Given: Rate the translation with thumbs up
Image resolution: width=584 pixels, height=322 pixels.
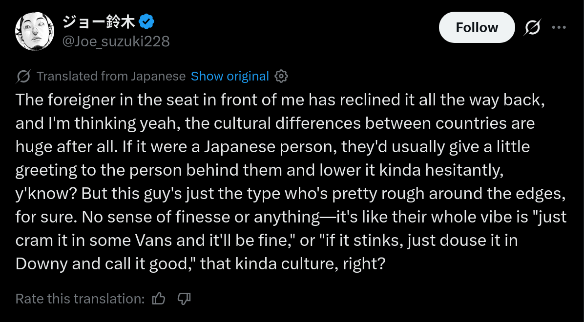Looking at the screenshot, I should tap(159, 299).
